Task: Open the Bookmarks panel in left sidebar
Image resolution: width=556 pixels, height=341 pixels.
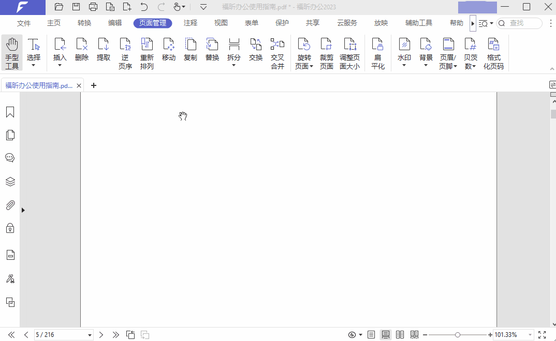Action: point(10,112)
